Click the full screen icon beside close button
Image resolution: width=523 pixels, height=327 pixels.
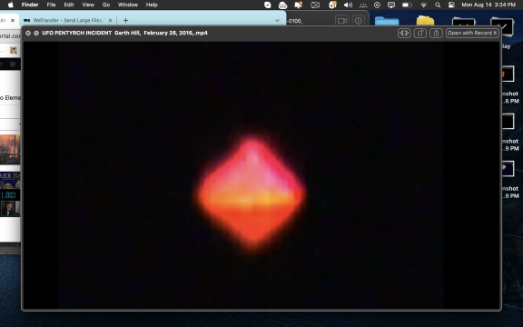coord(36,33)
